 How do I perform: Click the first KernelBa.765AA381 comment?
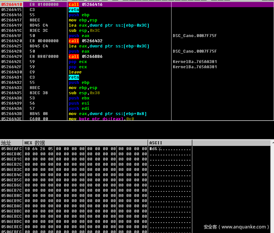click(x=195, y=62)
